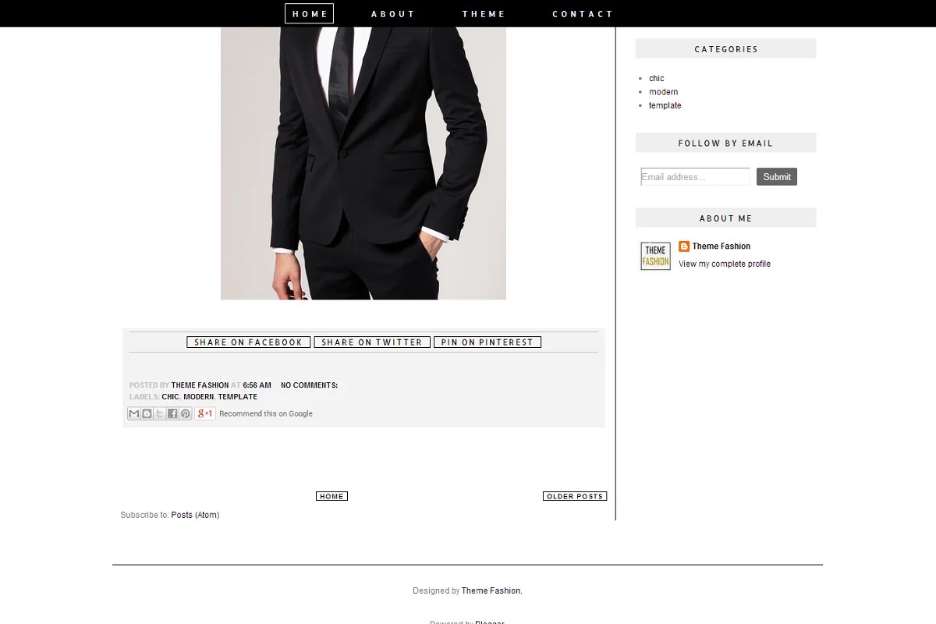Share post via small Twitter icon
This screenshot has height=624, width=936.
coord(160,414)
